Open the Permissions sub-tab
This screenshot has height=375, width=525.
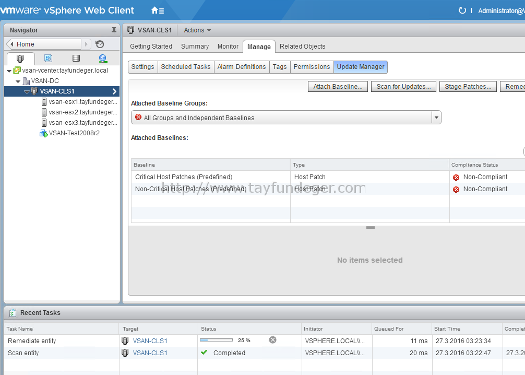click(312, 67)
